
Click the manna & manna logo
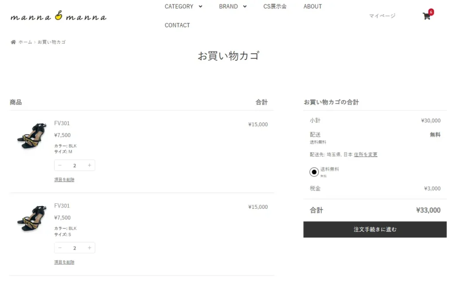59,16
